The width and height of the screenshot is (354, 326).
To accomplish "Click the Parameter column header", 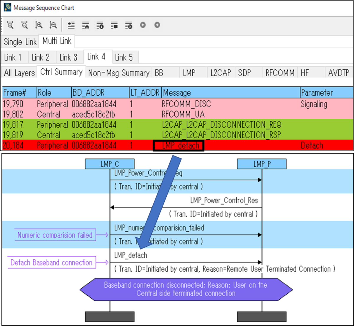I will [x=327, y=93].
